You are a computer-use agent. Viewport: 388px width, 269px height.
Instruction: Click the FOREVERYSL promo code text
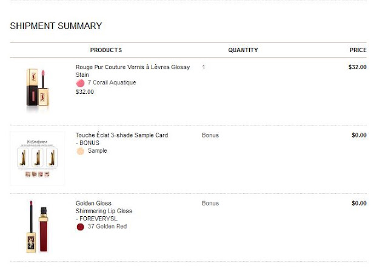click(98, 219)
